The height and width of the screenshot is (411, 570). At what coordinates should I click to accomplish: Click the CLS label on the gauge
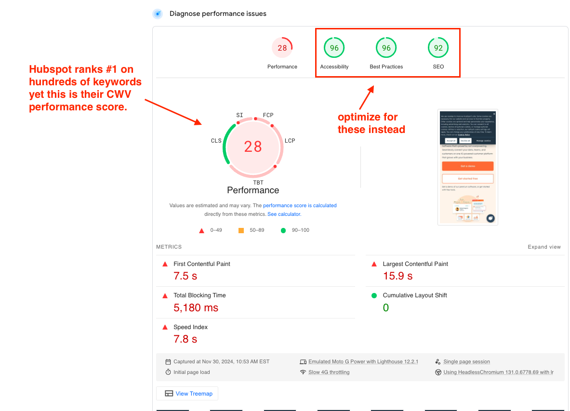click(x=216, y=141)
